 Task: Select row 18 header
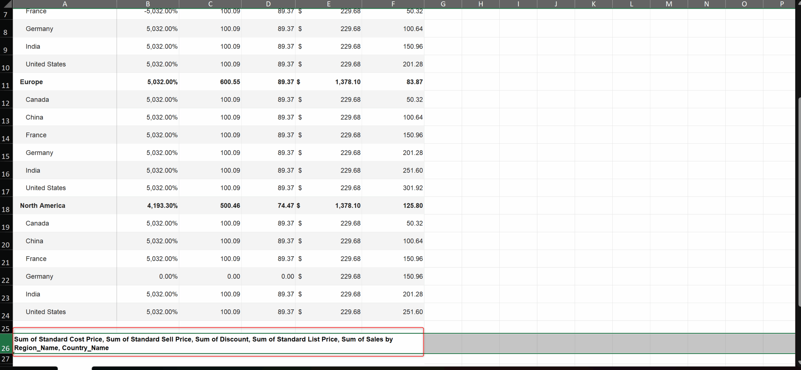coord(6,206)
